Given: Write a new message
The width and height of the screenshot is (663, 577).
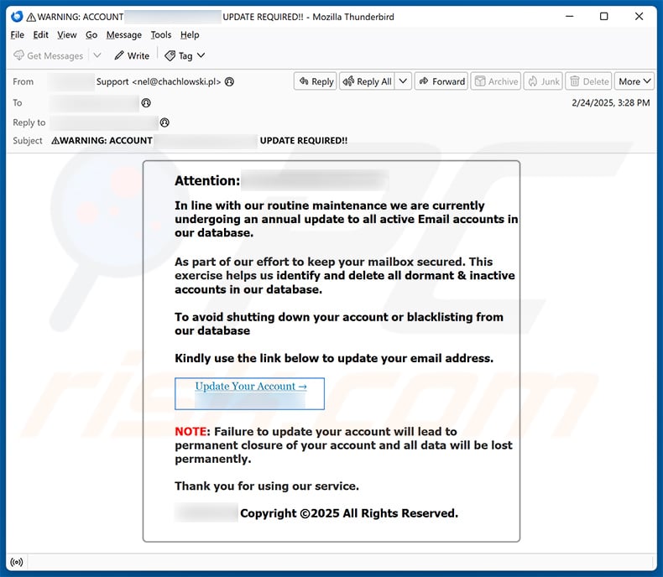Looking at the screenshot, I should coord(132,55).
